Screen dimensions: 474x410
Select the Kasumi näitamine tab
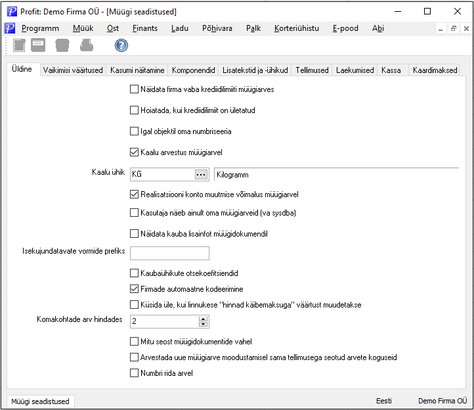137,70
